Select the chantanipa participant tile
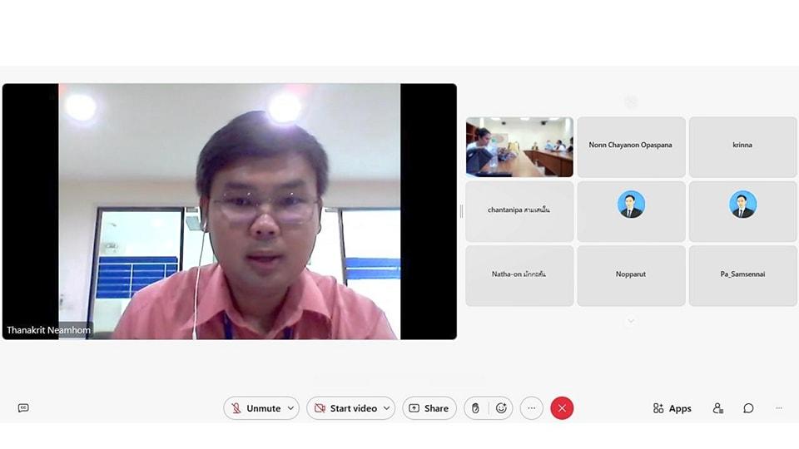The image size is (799, 449). [x=519, y=211]
